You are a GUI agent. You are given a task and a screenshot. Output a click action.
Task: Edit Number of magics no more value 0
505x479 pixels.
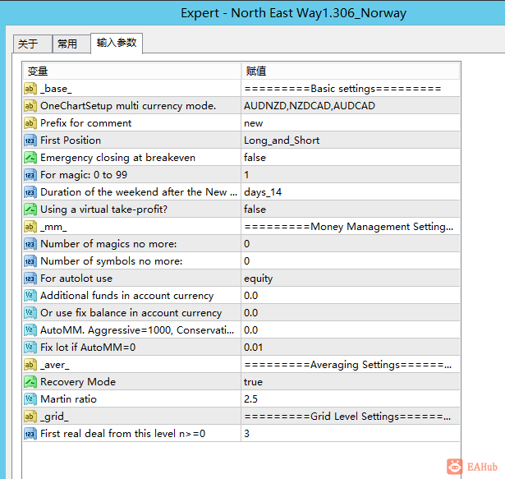(351, 244)
